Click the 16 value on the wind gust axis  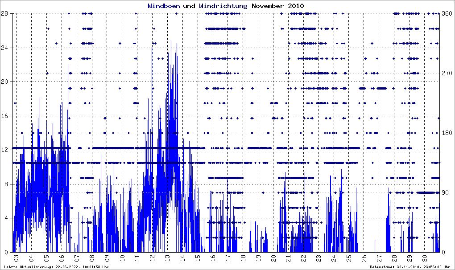tap(4, 116)
